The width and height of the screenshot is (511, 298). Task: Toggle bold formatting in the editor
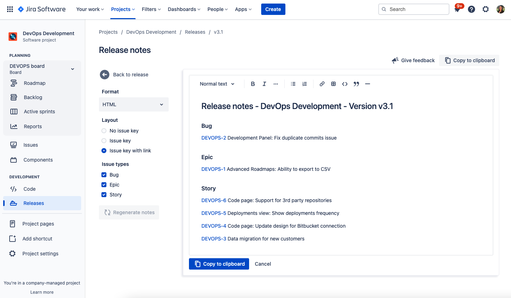[253, 84]
